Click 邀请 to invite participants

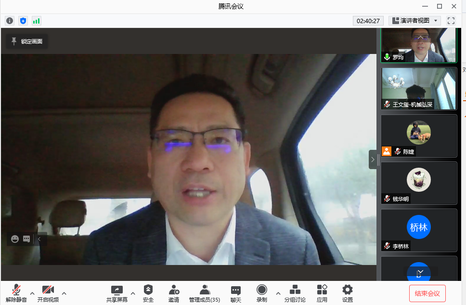coord(174,293)
